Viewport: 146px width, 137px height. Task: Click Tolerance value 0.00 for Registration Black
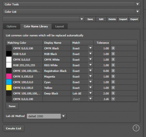coord(106,71)
